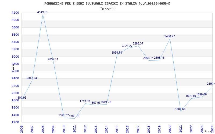Viewport: 215px width, 134px height.
Task: Click the 2800 y-axis tick label
Action: 15,64
